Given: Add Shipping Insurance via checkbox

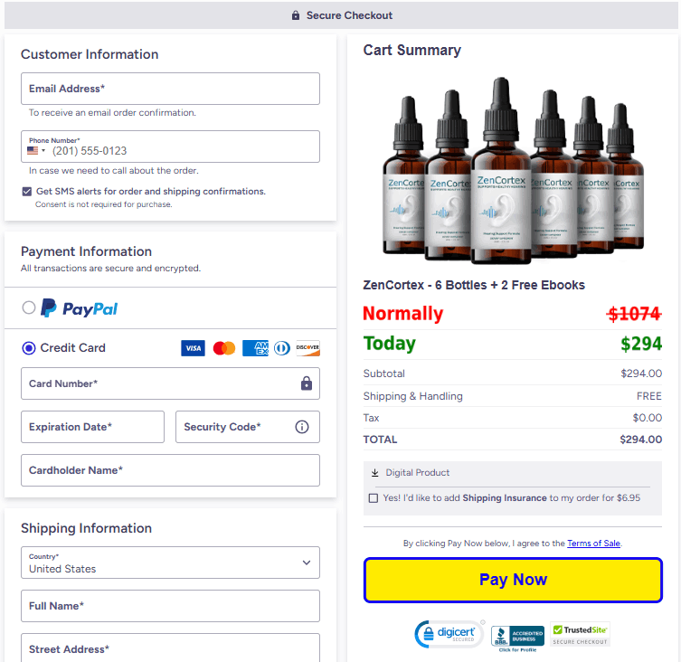Looking at the screenshot, I should (374, 498).
